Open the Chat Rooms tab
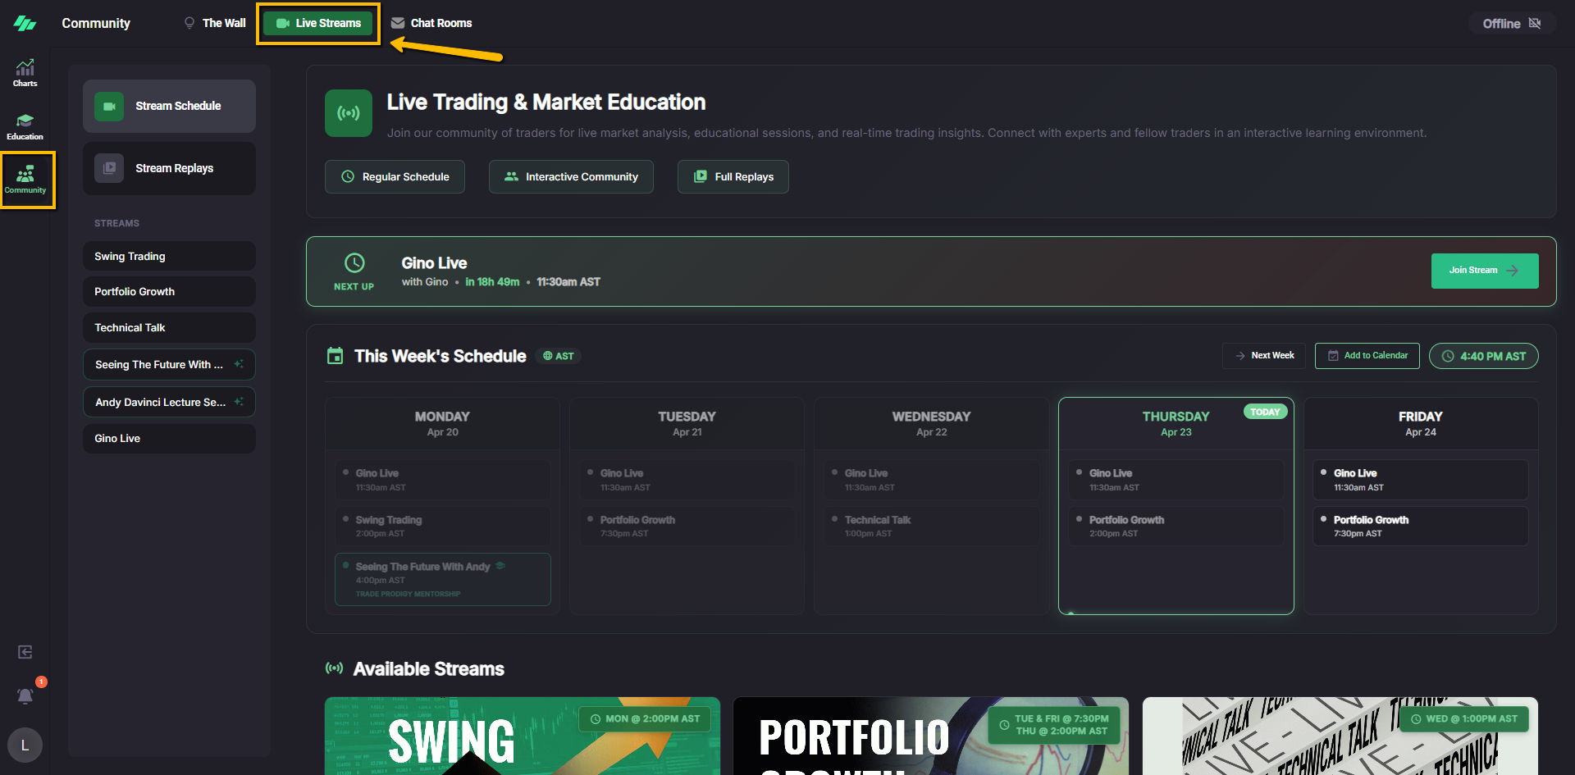This screenshot has width=1575, height=775. point(431,23)
